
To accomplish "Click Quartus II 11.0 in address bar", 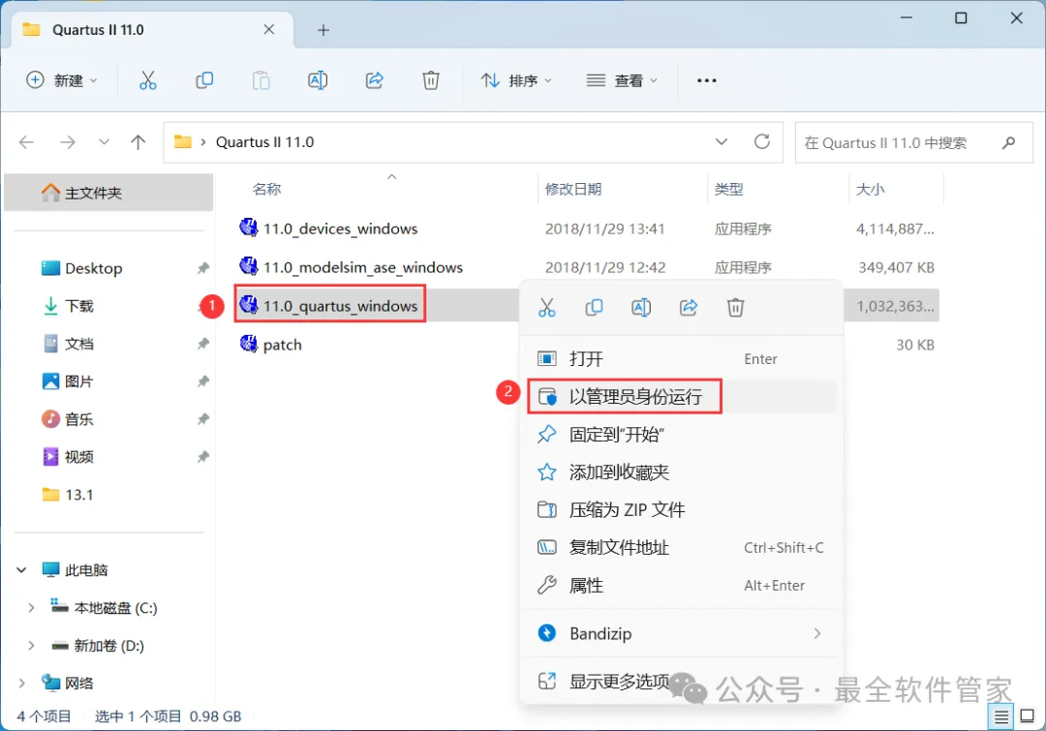I will pos(264,142).
